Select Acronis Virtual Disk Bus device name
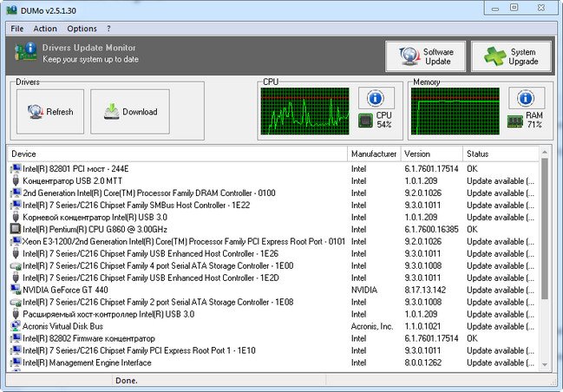The width and height of the screenshot is (563, 392). pyautogui.click(x=62, y=326)
